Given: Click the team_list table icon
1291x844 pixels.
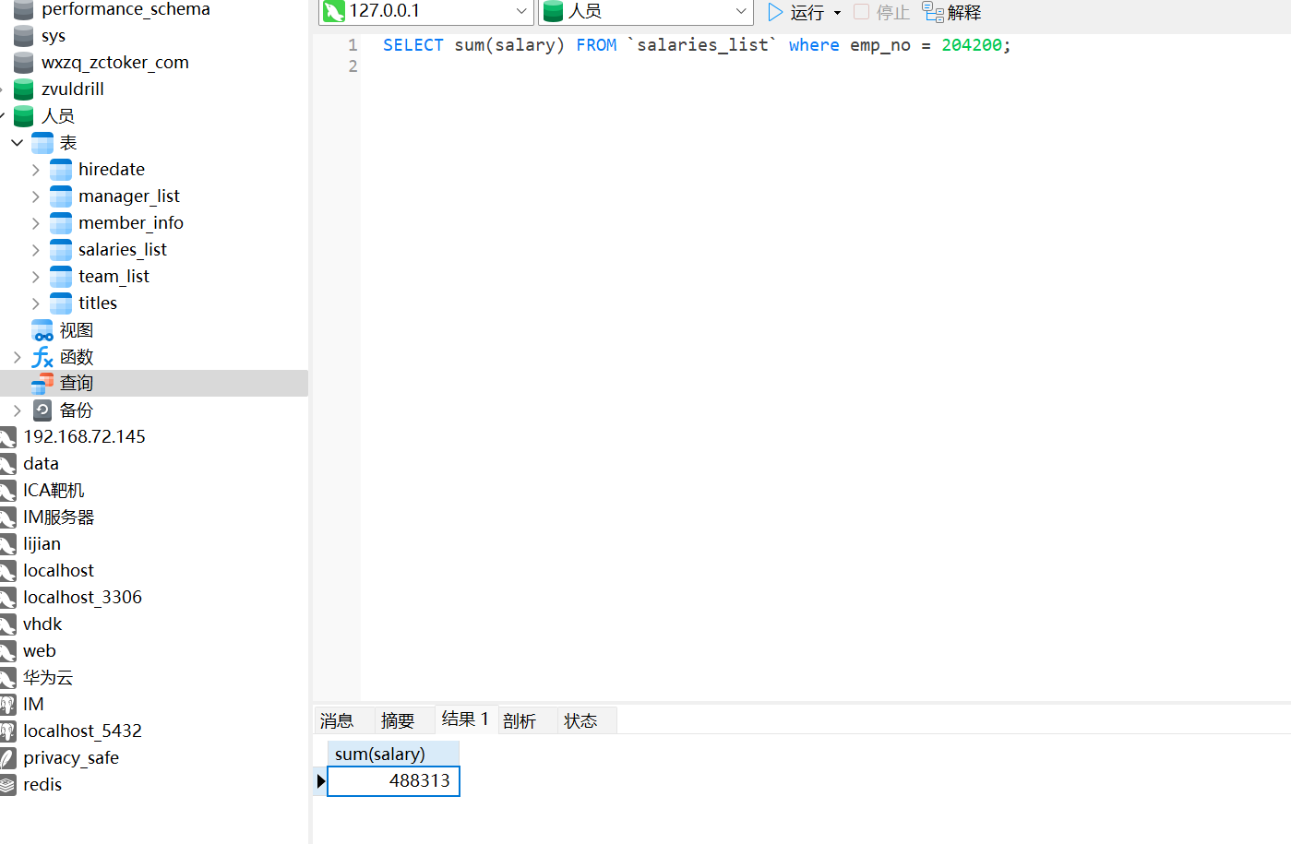Looking at the screenshot, I should (x=61, y=277).
